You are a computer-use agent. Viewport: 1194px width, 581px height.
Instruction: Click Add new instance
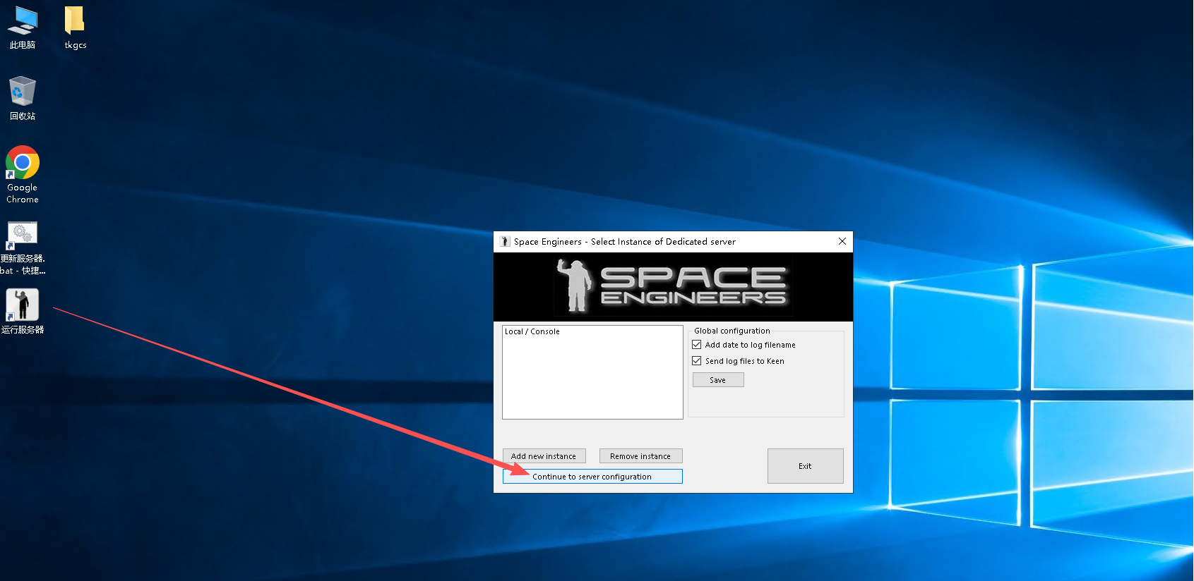[x=544, y=456]
